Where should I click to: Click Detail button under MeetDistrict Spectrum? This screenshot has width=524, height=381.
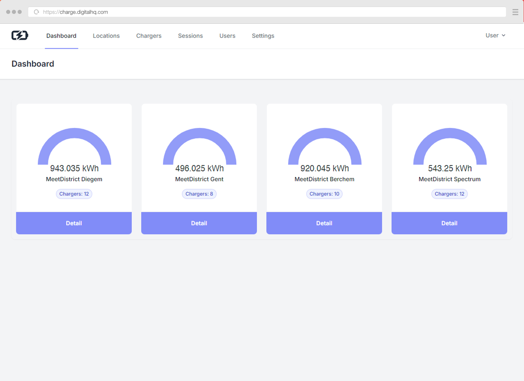tap(449, 223)
